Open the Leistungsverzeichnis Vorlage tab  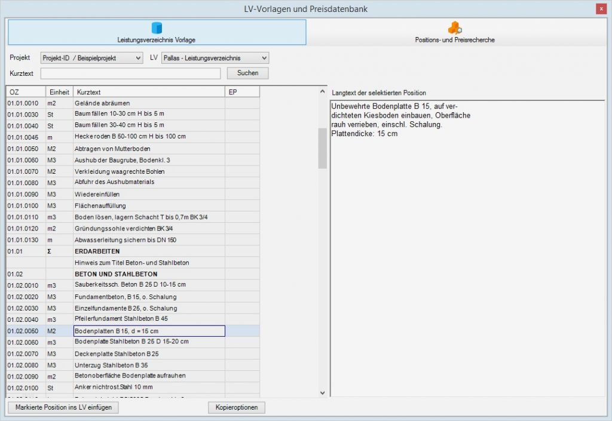point(157,32)
